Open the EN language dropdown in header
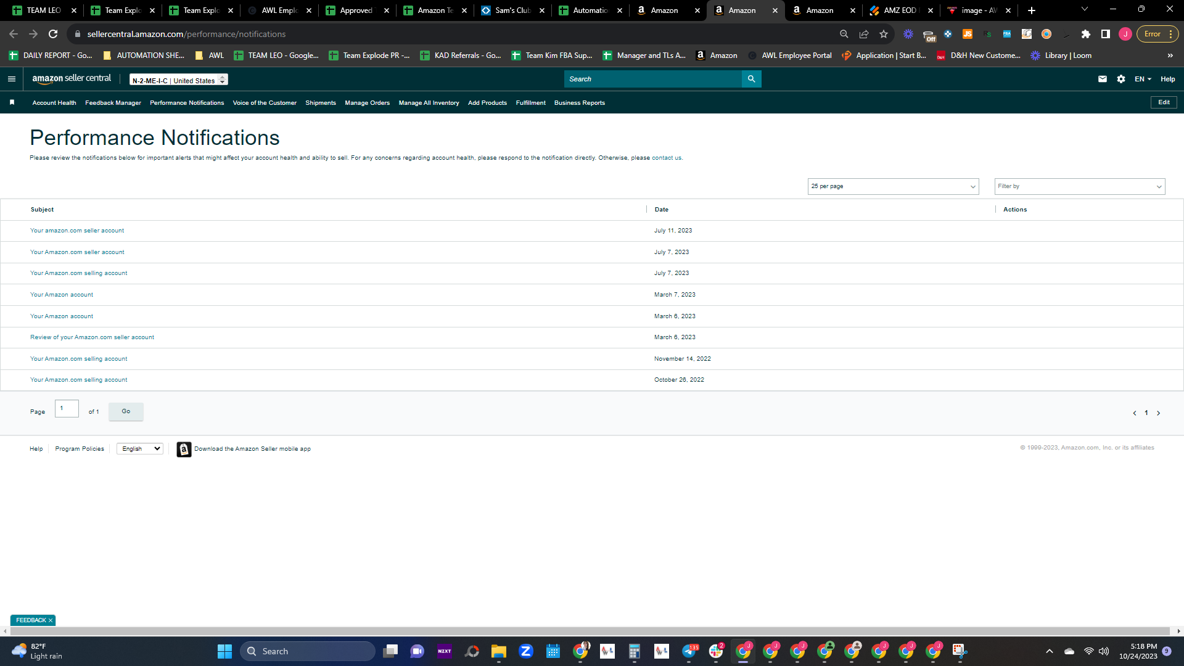 1143,79
